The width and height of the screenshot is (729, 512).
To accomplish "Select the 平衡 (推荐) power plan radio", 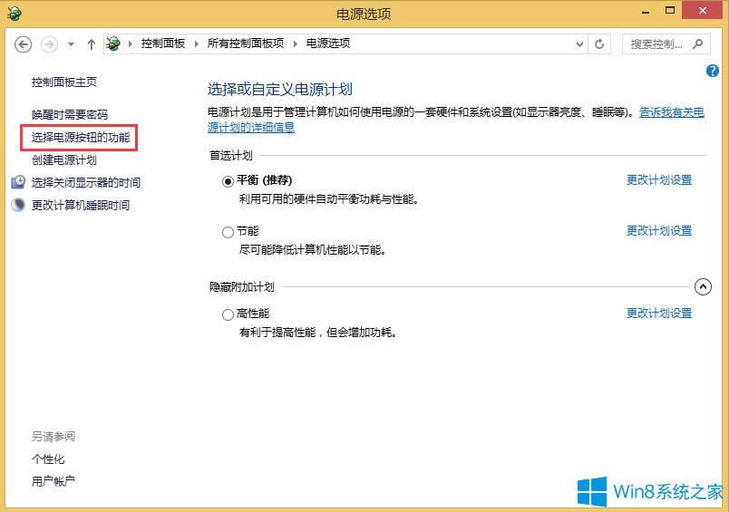I will 228,181.
